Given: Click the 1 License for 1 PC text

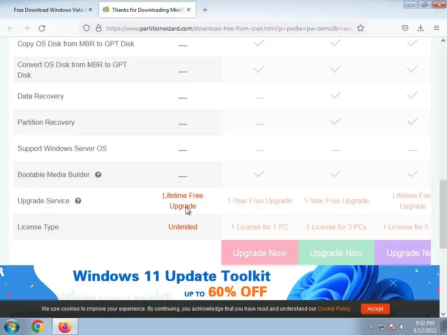Looking at the screenshot, I should point(259,227).
